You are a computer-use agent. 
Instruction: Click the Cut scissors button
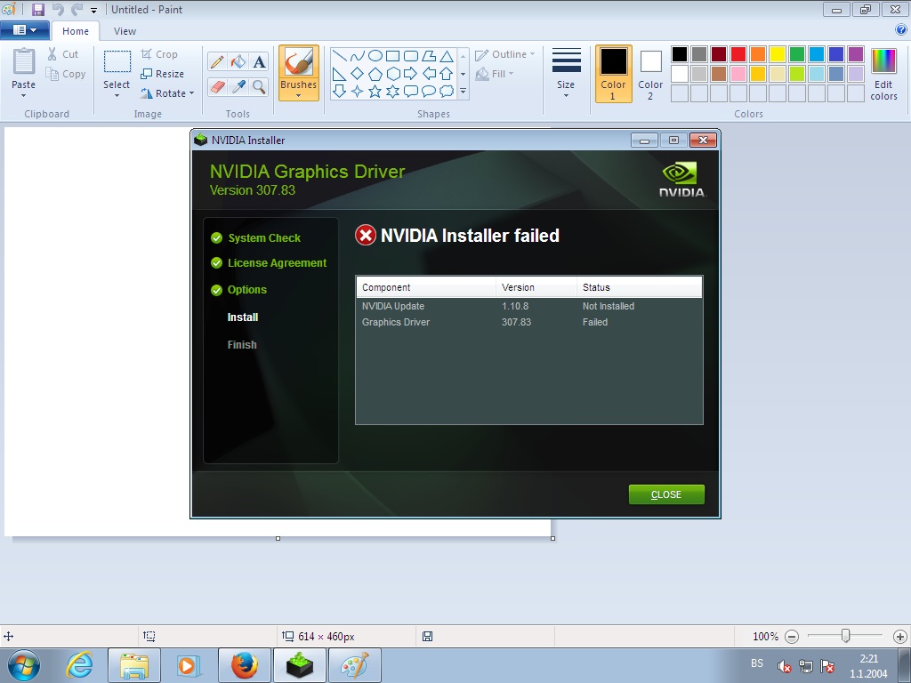pos(63,54)
